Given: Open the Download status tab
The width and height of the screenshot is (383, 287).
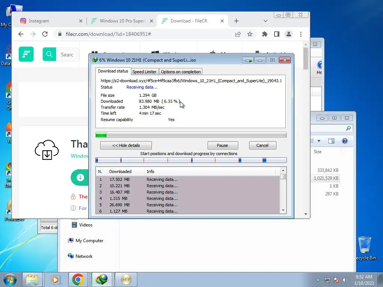Looking at the screenshot, I should point(113,71).
